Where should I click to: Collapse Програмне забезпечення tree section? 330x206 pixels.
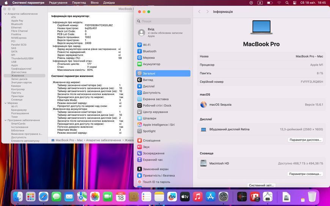click(x=5, y=120)
